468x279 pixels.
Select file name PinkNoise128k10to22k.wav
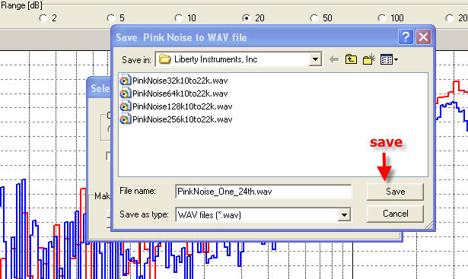pyautogui.click(x=183, y=106)
